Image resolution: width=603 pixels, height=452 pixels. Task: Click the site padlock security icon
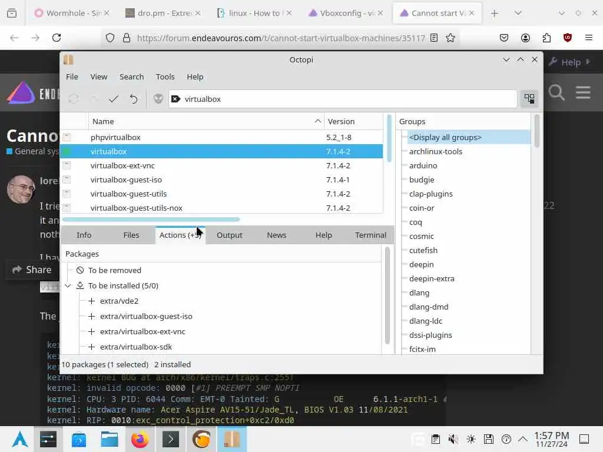tap(126, 38)
